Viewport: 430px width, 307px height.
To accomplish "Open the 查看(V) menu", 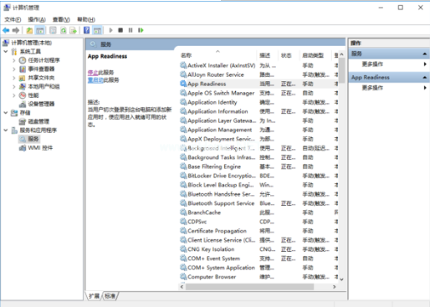I will 61,19.
